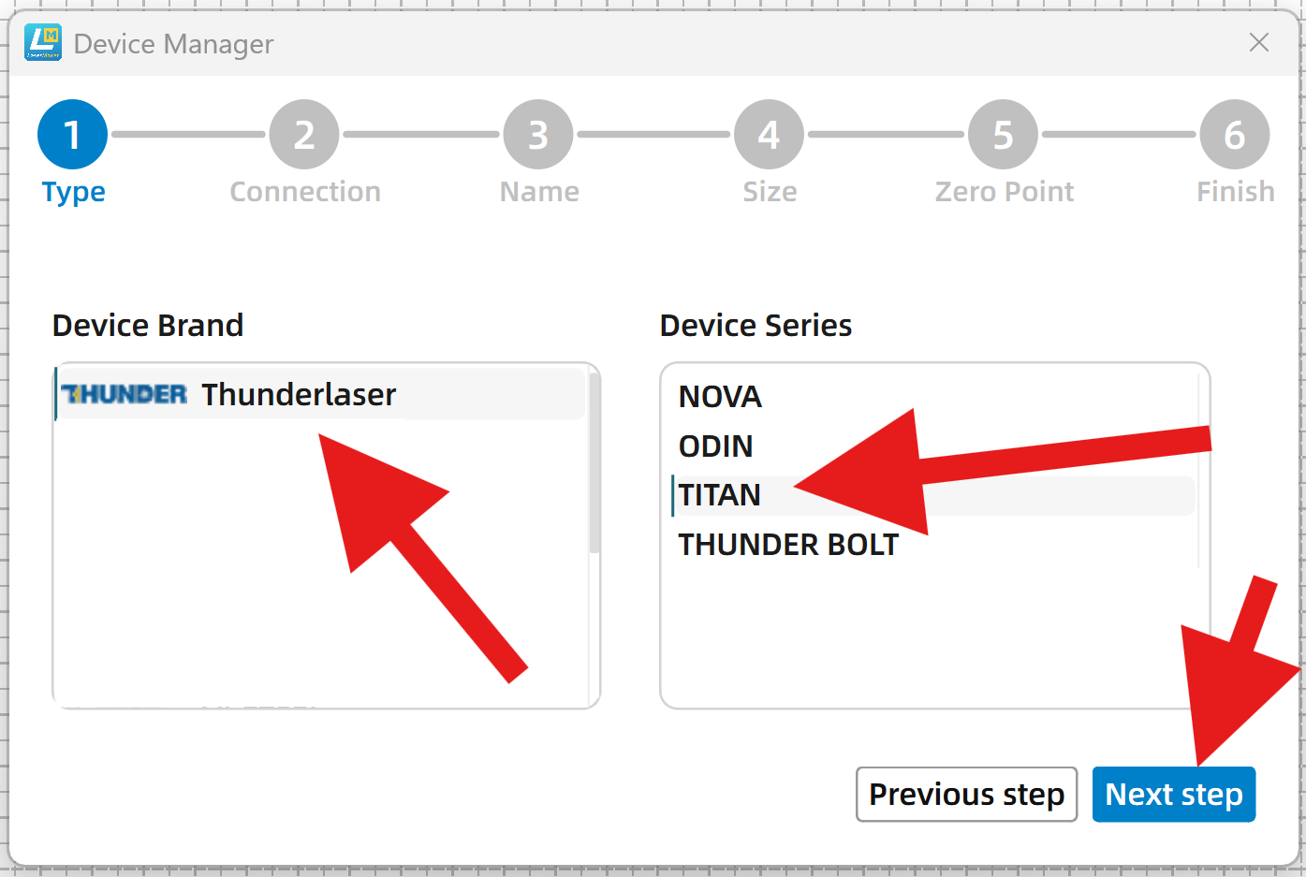Pick THUNDER BOLT device series
This screenshot has height=877, width=1306.
pyautogui.click(x=788, y=545)
